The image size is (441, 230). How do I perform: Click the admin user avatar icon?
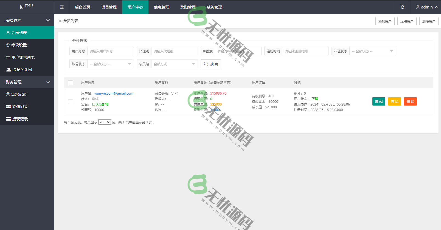point(418,7)
